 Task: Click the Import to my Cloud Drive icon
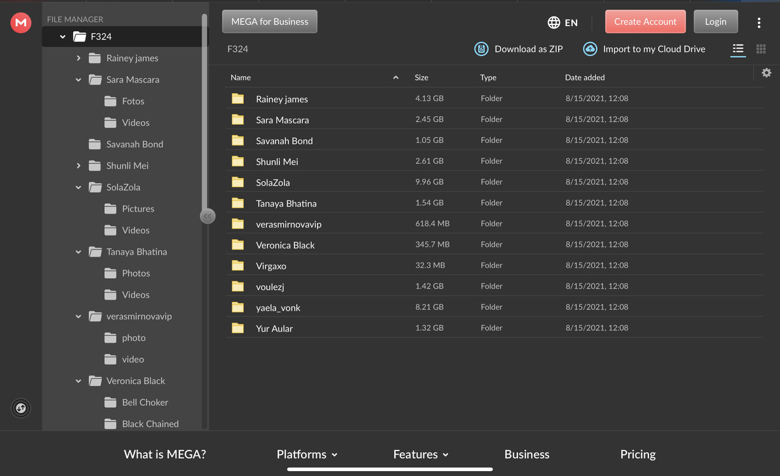coord(590,49)
